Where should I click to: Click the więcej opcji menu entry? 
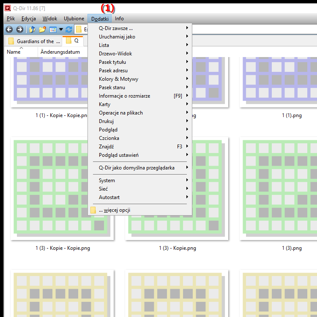pyautogui.click(x=140, y=210)
